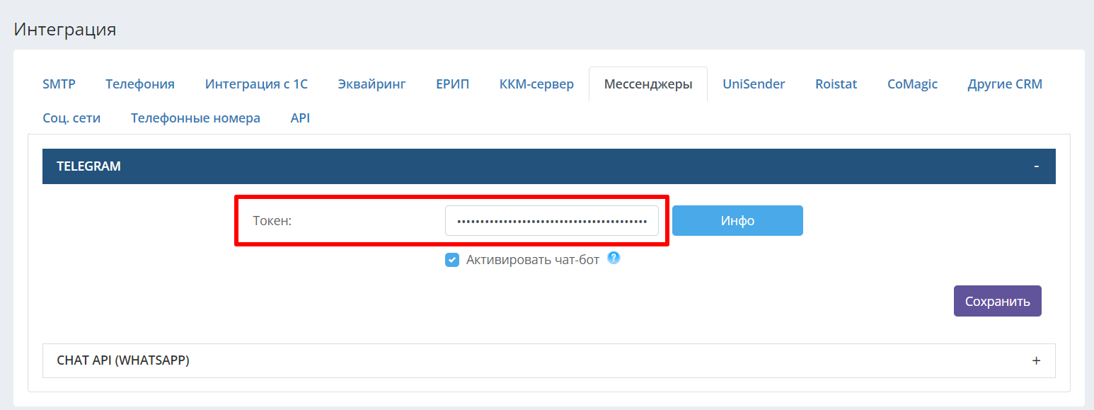
Task: Open the Интеграция с 1С tab
Action: pos(256,84)
